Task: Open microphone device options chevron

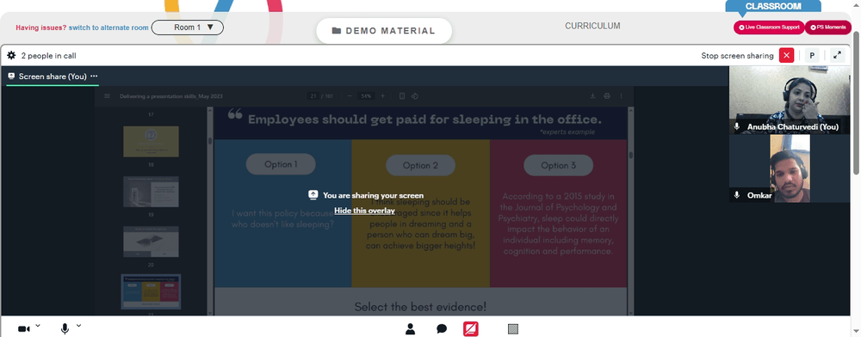Action: click(78, 326)
